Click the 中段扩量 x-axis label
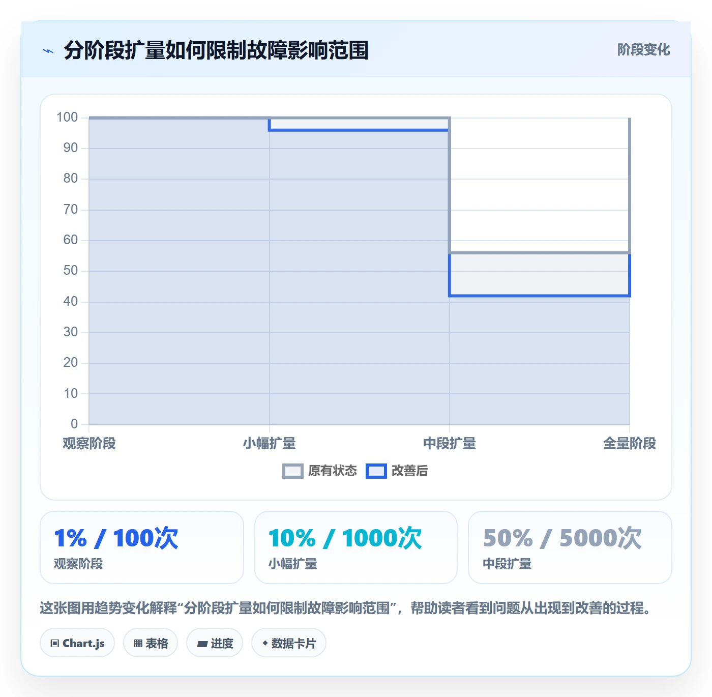 [450, 444]
